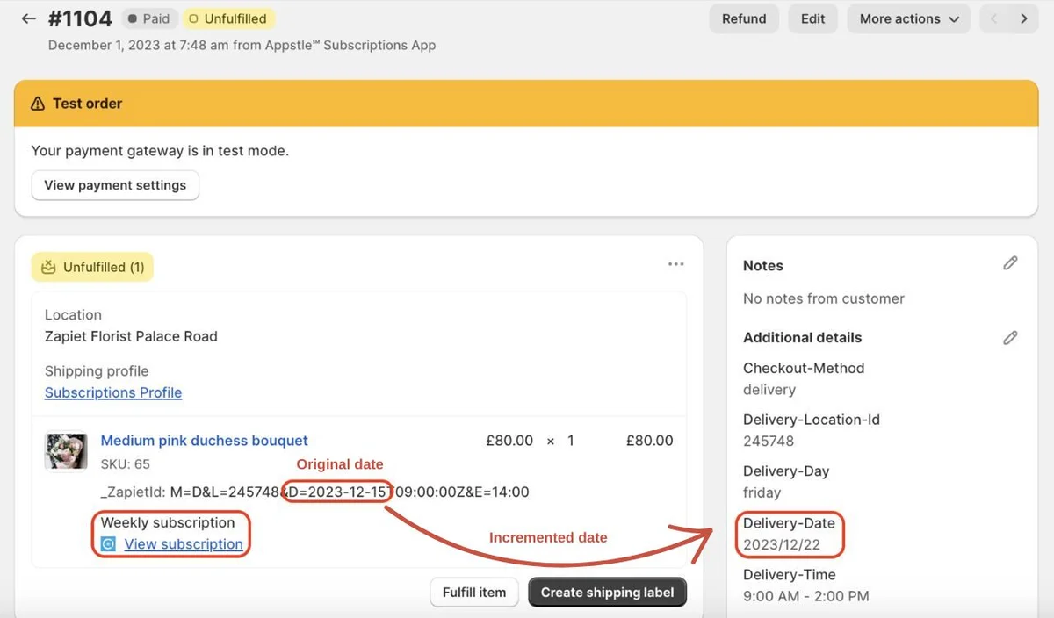The height and width of the screenshot is (618, 1054).
Task: Follow the View subscription link
Action: click(184, 544)
